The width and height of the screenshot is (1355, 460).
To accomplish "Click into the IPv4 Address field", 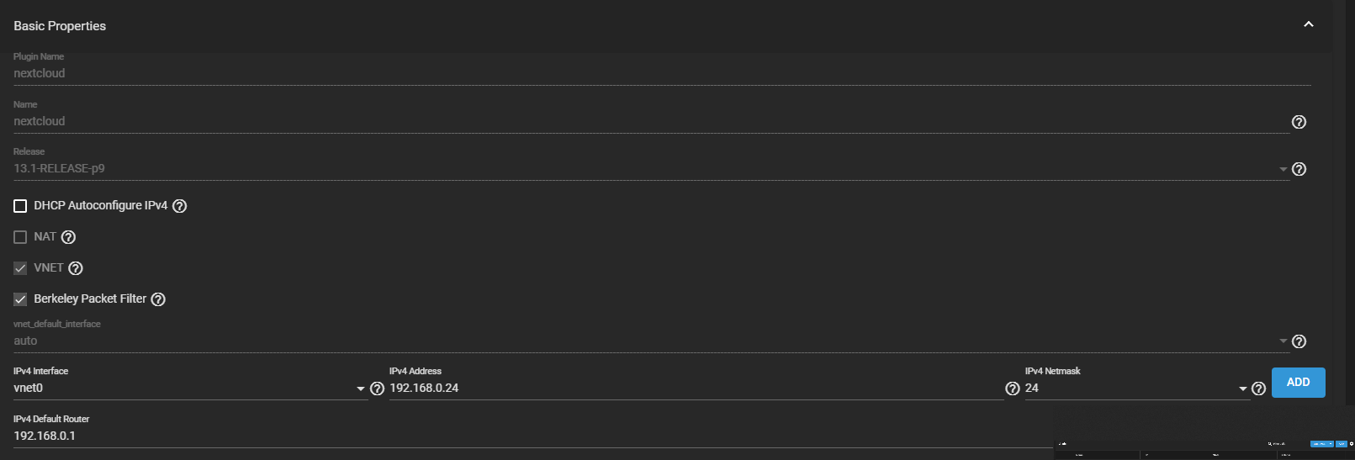I will click(x=695, y=389).
